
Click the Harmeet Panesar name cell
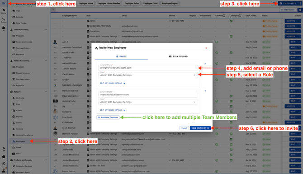70,134
